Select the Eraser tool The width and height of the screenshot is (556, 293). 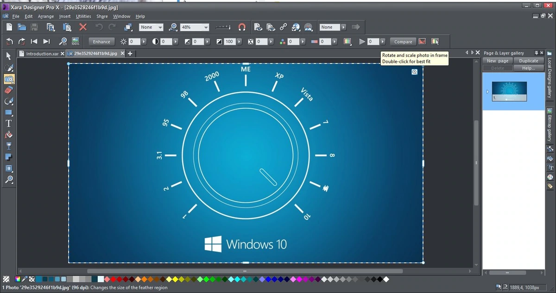tap(9, 90)
